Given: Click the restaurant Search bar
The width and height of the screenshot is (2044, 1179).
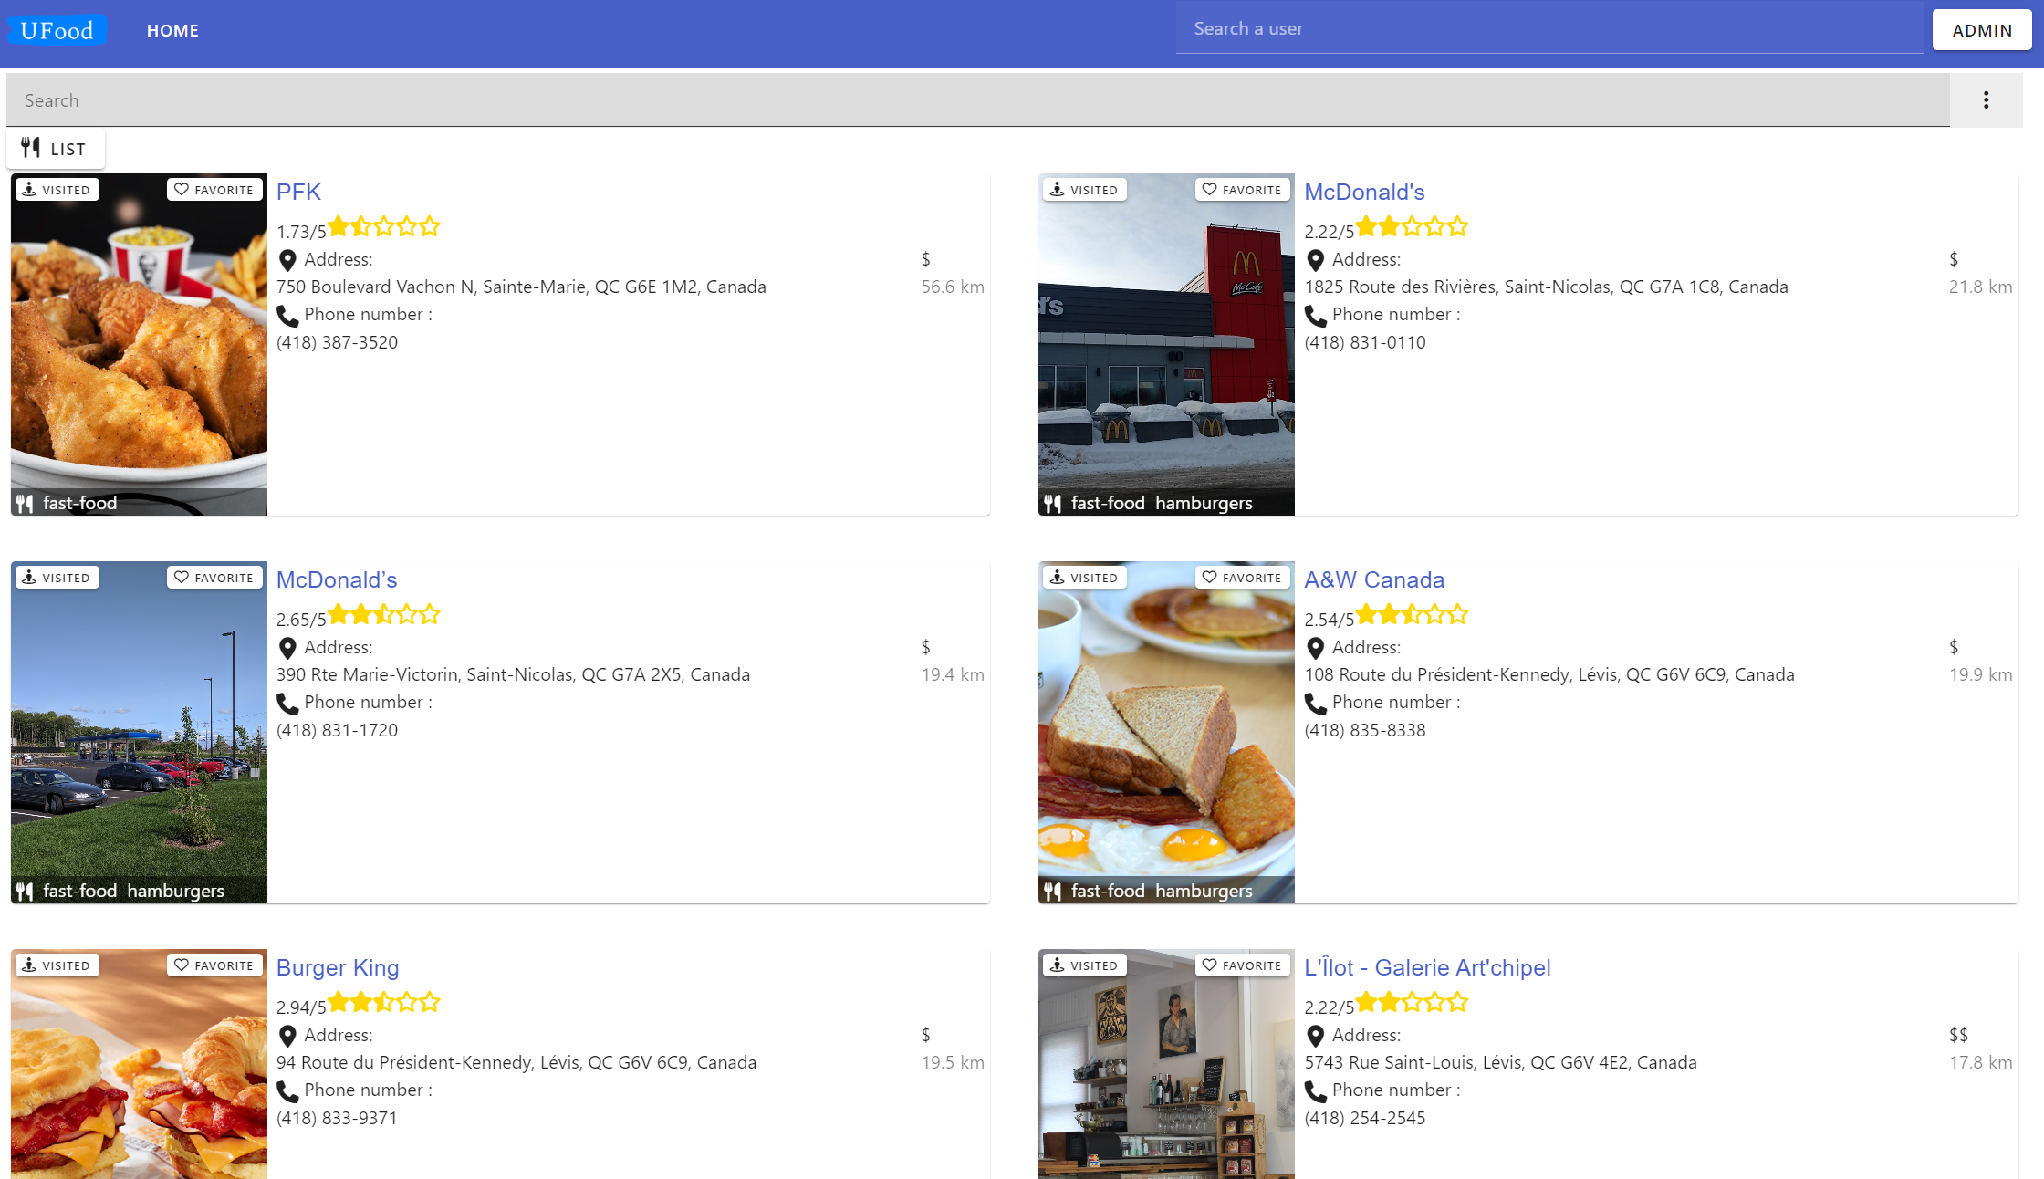Looking at the screenshot, I should point(978,100).
